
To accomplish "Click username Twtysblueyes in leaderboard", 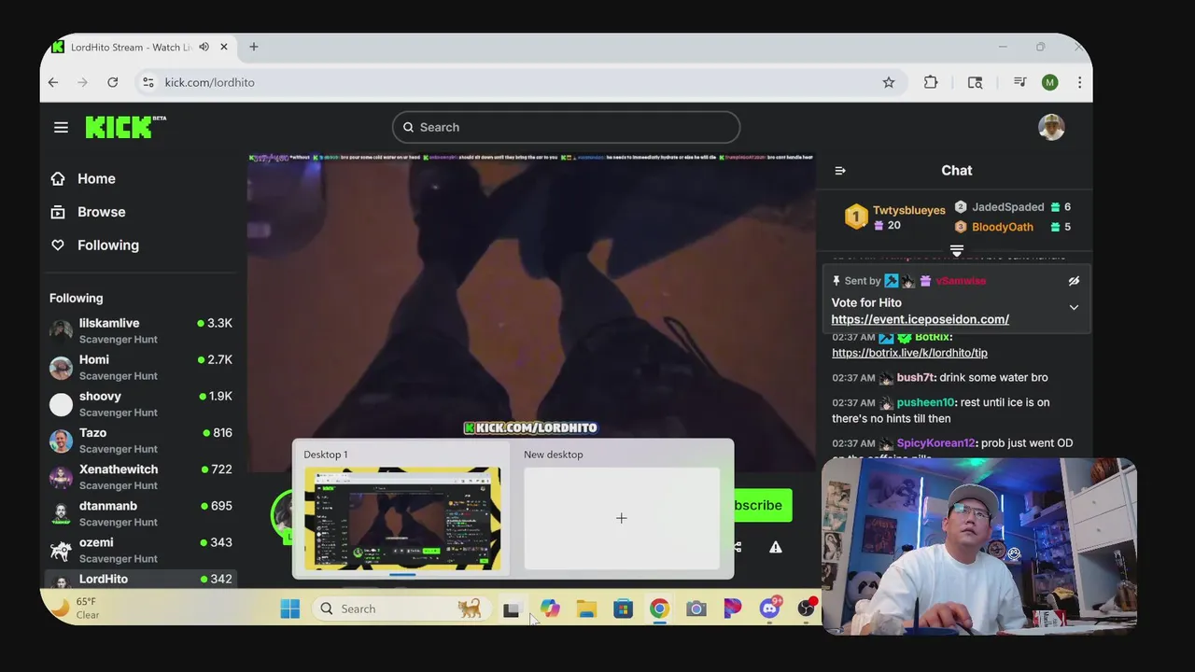I will (908, 210).
